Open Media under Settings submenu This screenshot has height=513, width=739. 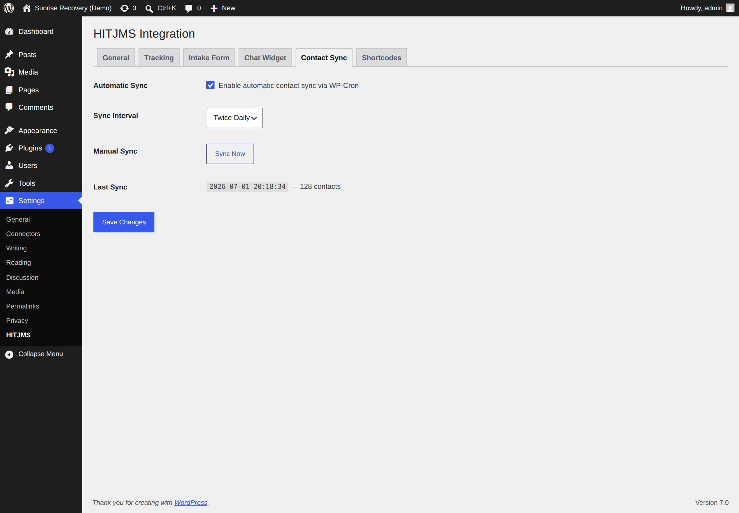point(15,292)
